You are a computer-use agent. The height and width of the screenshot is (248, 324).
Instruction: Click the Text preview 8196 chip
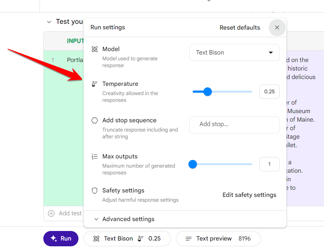click(218, 238)
